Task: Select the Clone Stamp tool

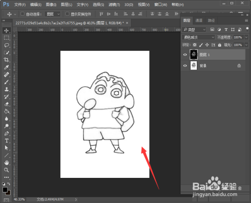Action: click(7, 89)
